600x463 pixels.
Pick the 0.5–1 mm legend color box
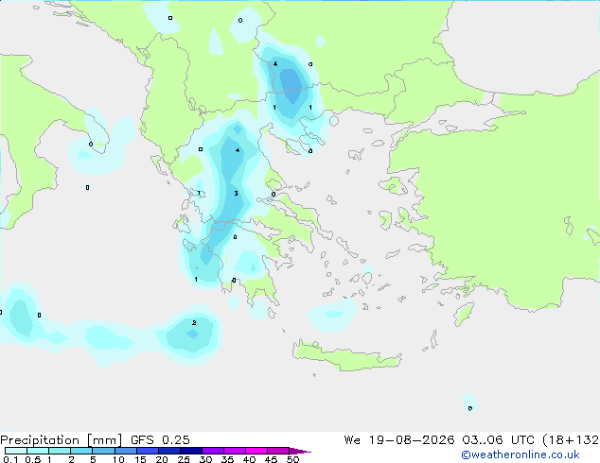pyautogui.click(x=38, y=451)
